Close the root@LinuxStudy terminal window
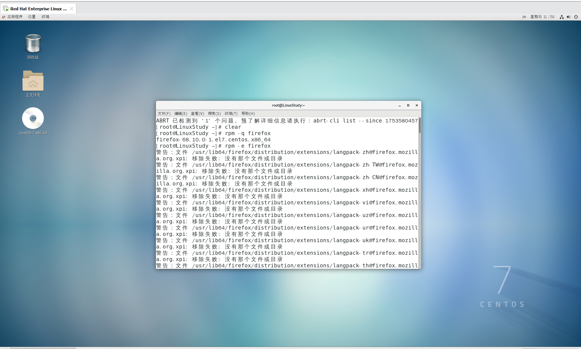 click(417, 106)
